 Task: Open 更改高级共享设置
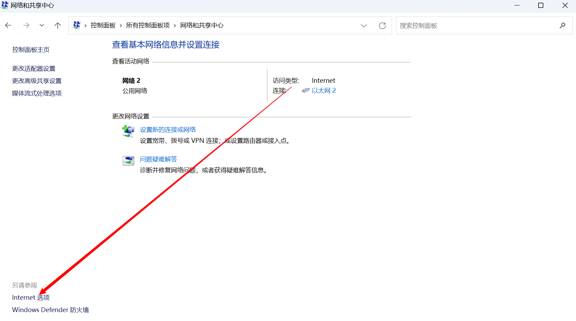(x=36, y=81)
